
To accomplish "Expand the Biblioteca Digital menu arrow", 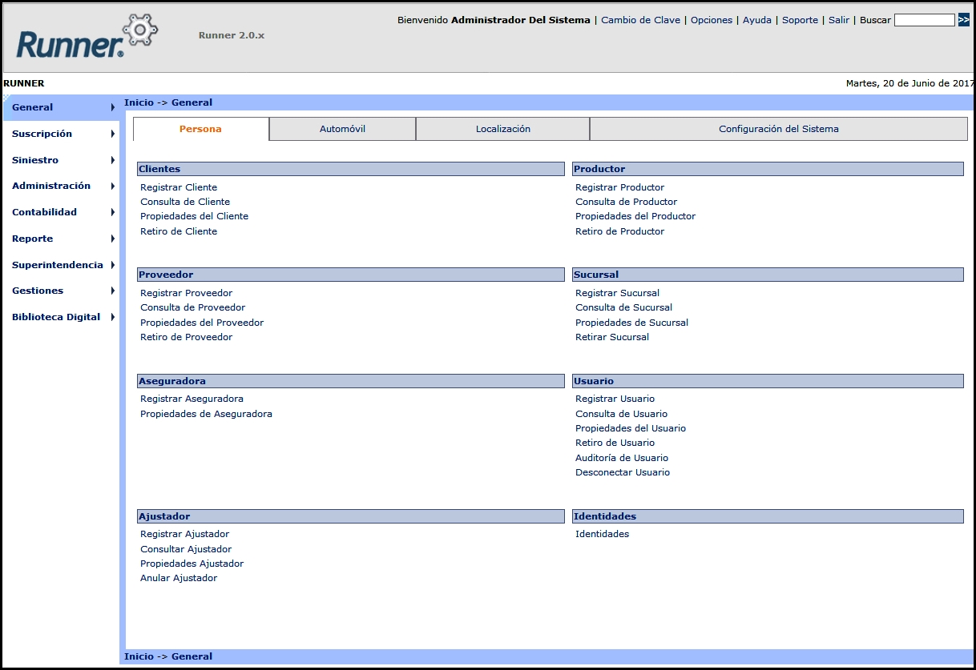I will point(113,317).
